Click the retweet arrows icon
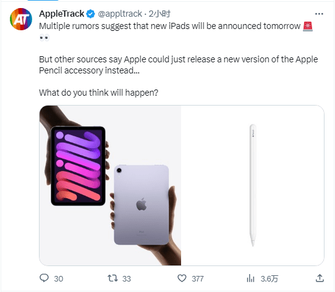Image resolution: width=335 pixels, height=292 pixels. click(x=112, y=278)
